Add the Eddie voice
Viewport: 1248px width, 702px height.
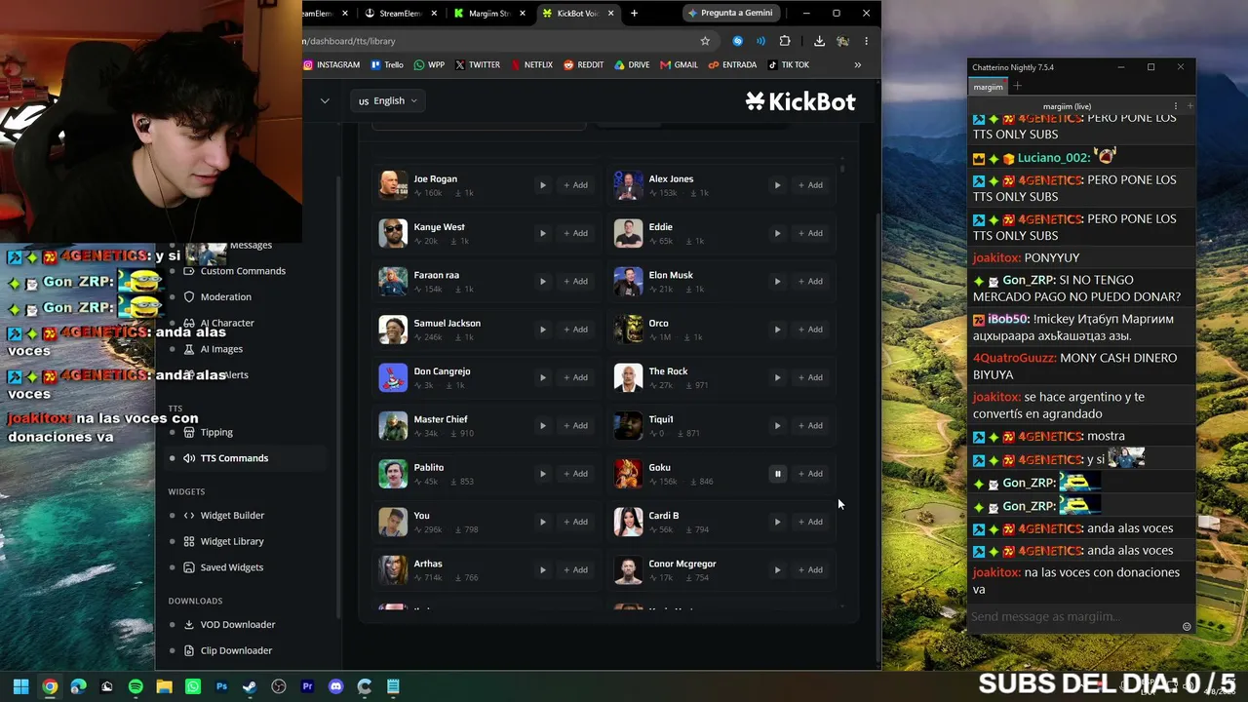(810, 233)
